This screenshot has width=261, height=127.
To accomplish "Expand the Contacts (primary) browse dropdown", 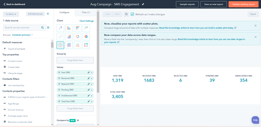I will 22,35.
